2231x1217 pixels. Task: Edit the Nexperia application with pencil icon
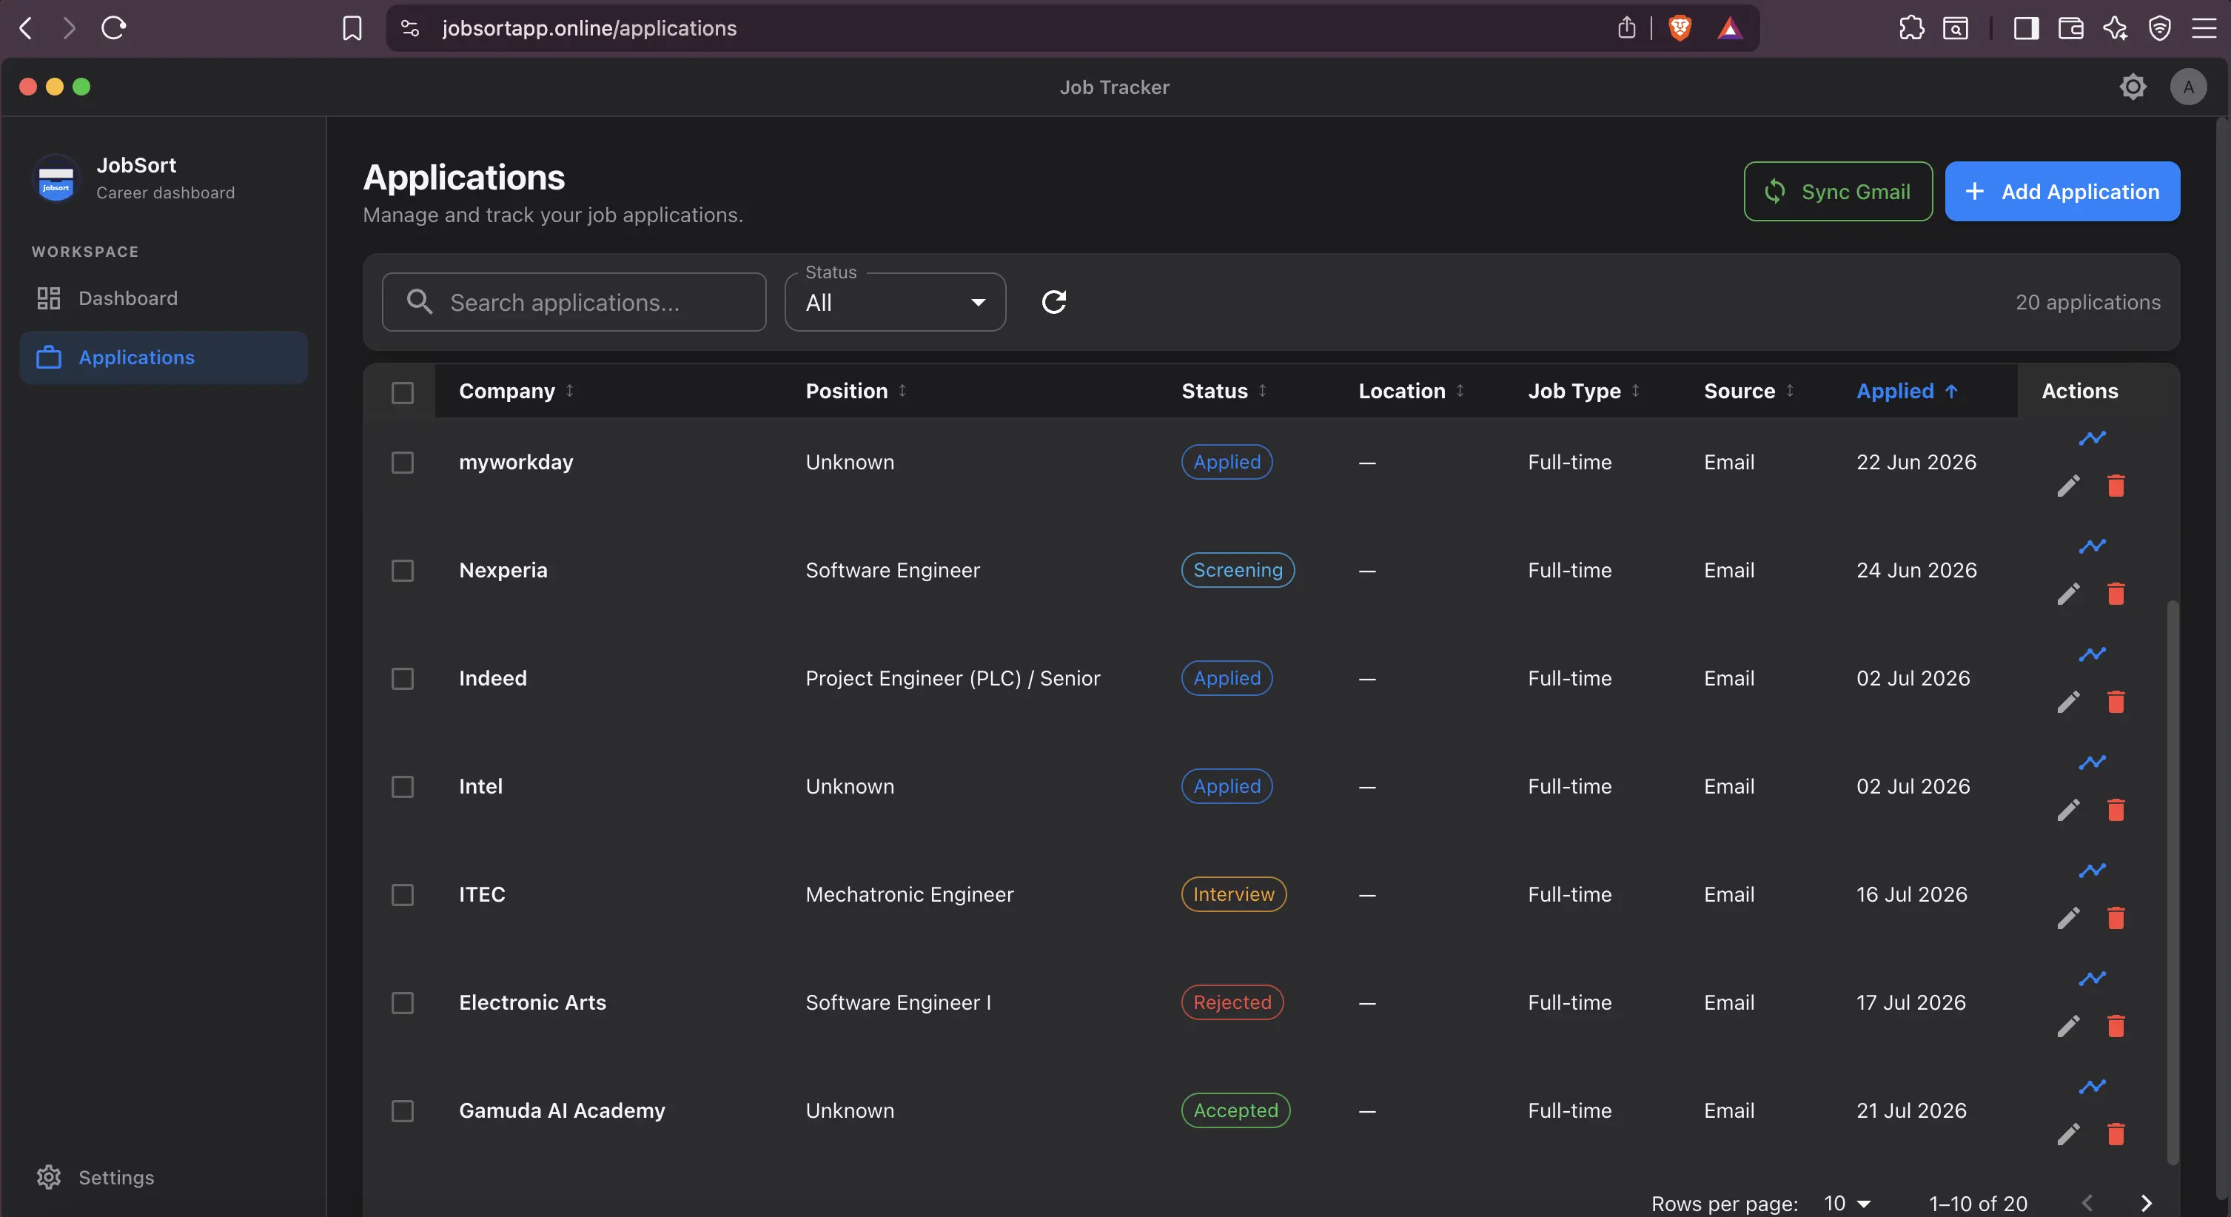point(2068,594)
